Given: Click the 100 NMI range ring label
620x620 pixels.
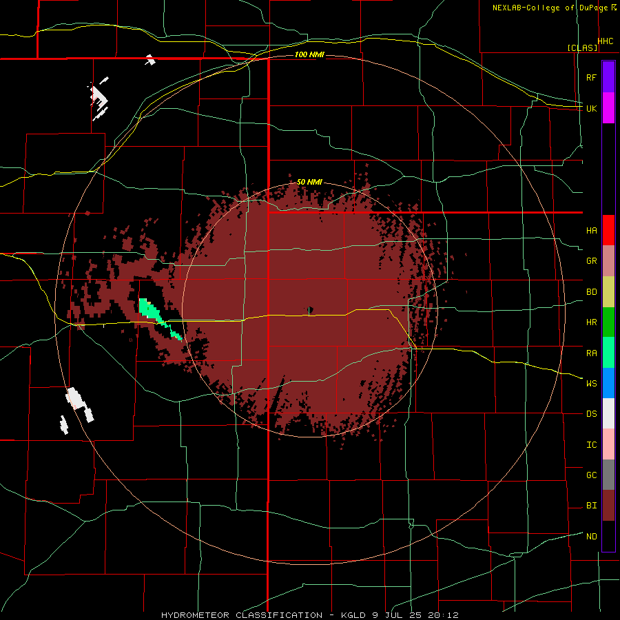Looking at the screenshot, I should click(309, 54).
